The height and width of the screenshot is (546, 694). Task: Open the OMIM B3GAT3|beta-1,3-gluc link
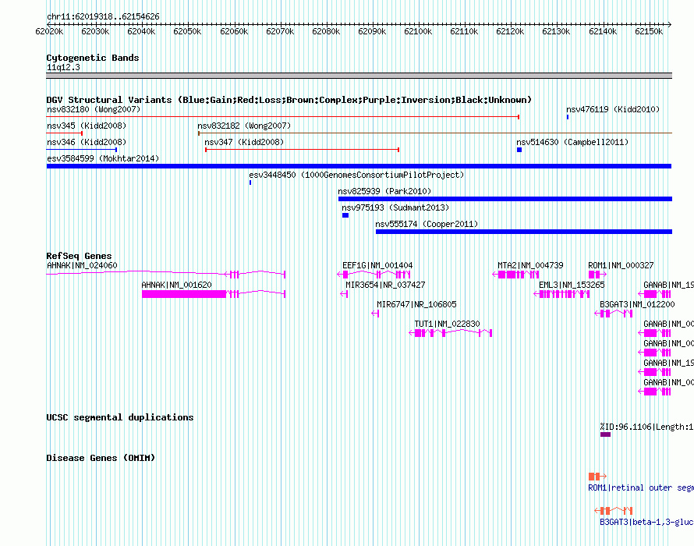[646, 522]
